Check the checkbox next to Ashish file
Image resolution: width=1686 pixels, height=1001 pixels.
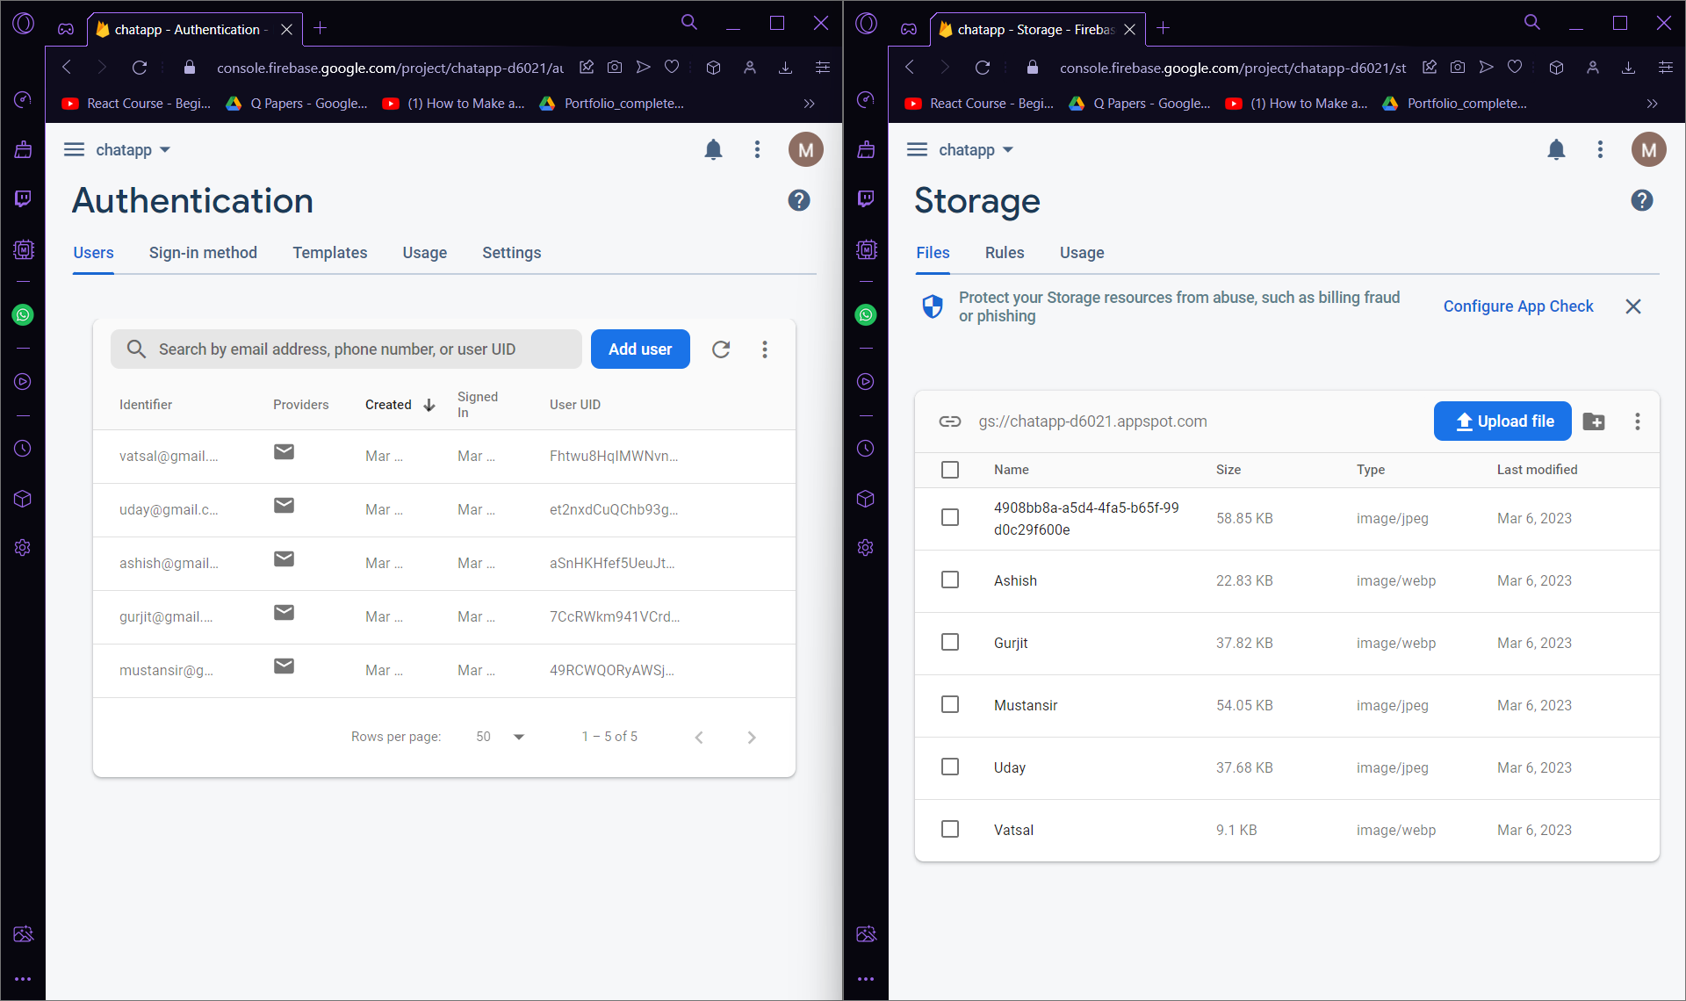950,580
